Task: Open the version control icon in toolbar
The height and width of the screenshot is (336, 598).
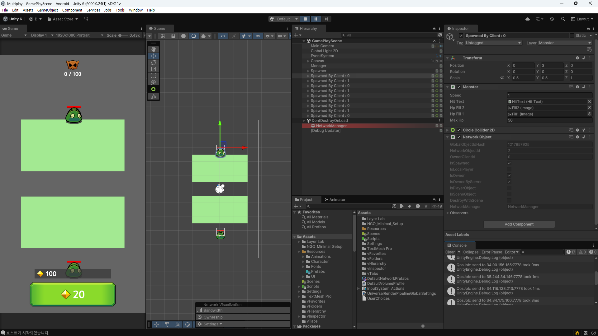Action: (86, 19)
